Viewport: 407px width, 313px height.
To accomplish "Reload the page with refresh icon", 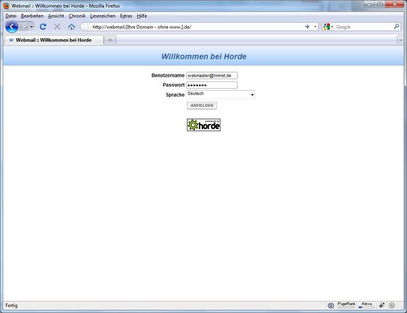I will pos(43,27).
